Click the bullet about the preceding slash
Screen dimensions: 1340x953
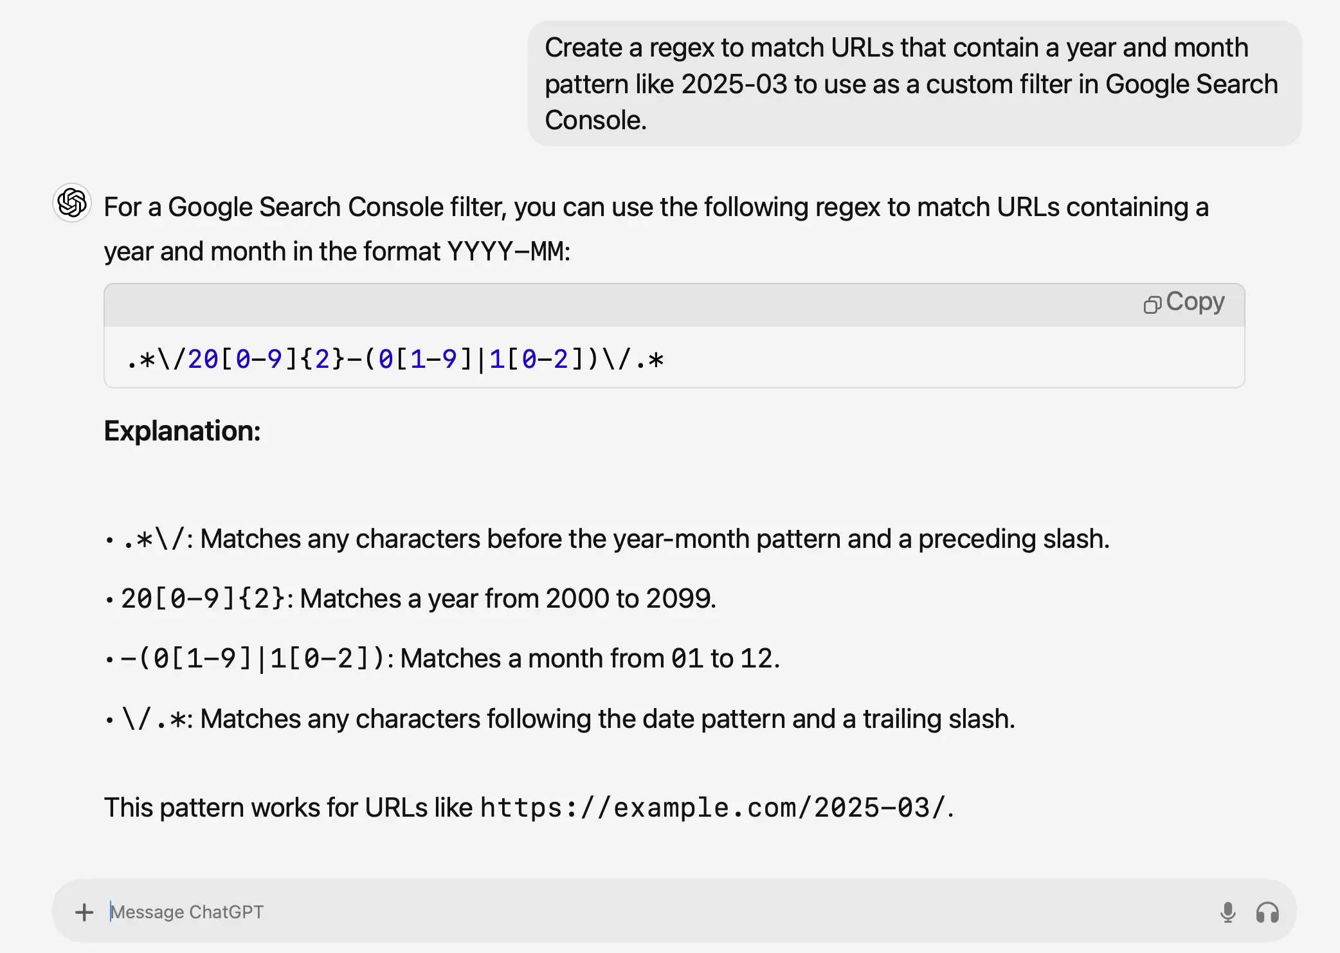[x=616, y=539]
